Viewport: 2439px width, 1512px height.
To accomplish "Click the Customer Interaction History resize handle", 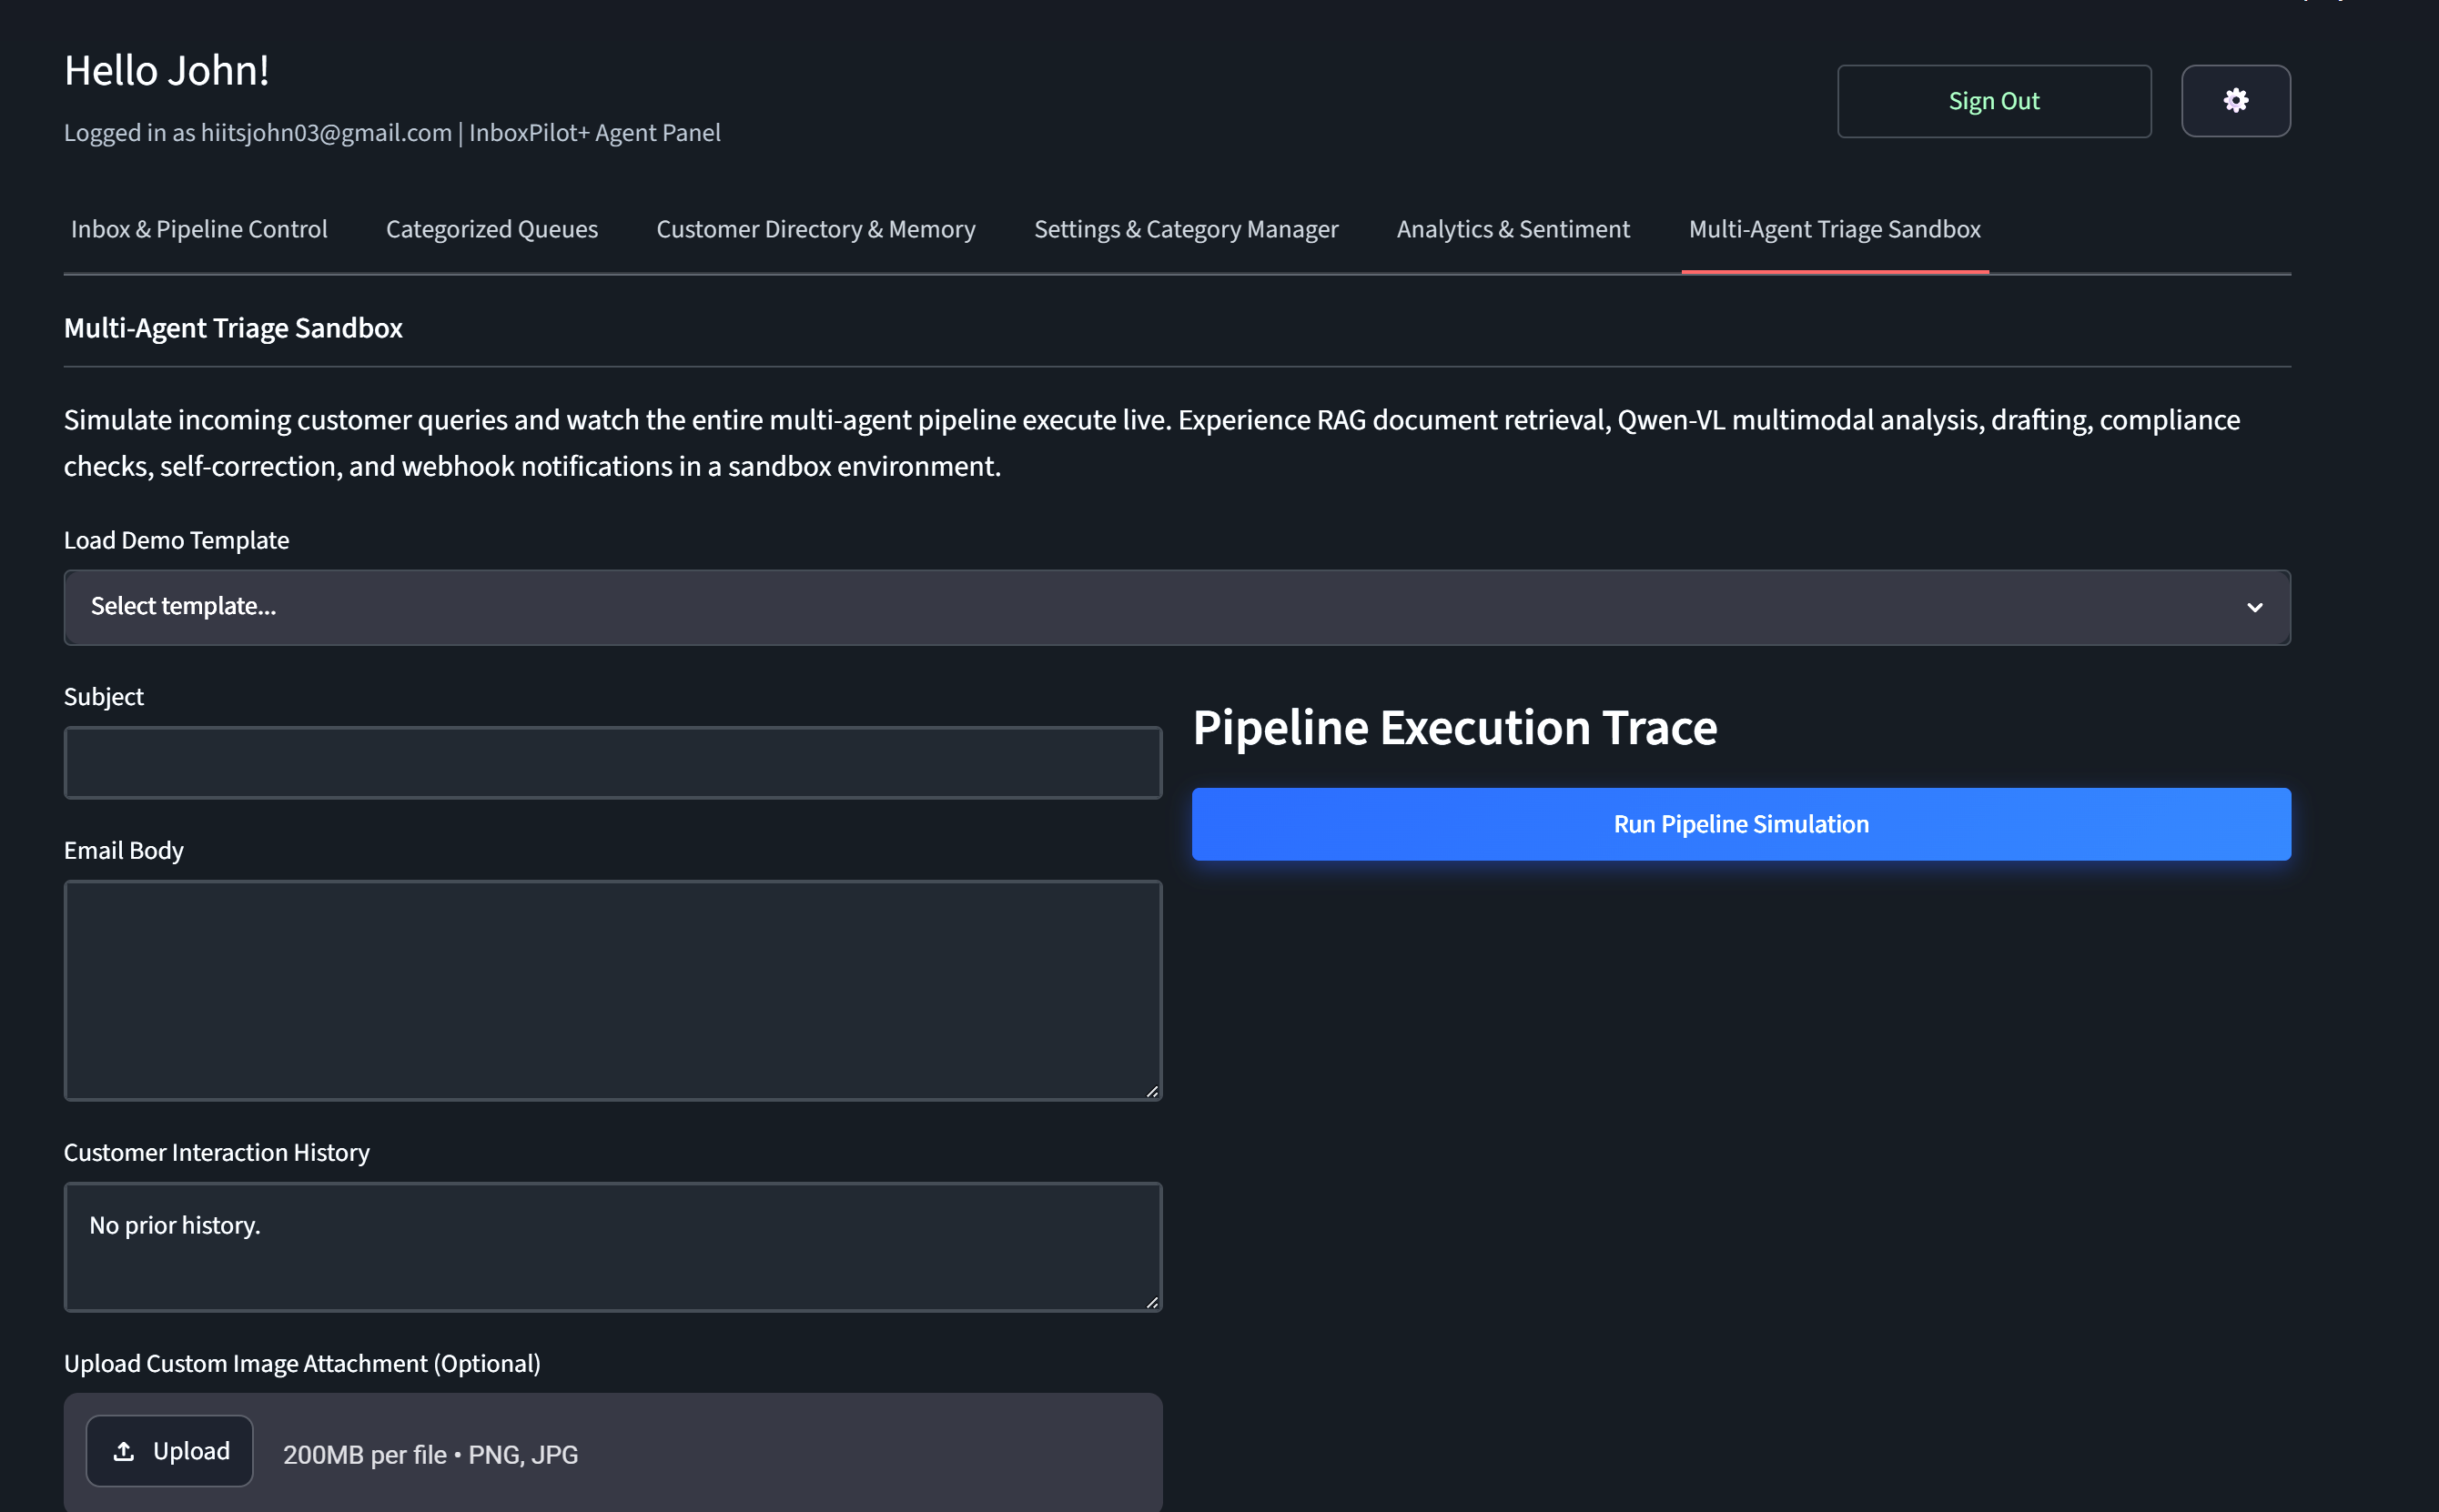I will (x=1151, y=1302).
